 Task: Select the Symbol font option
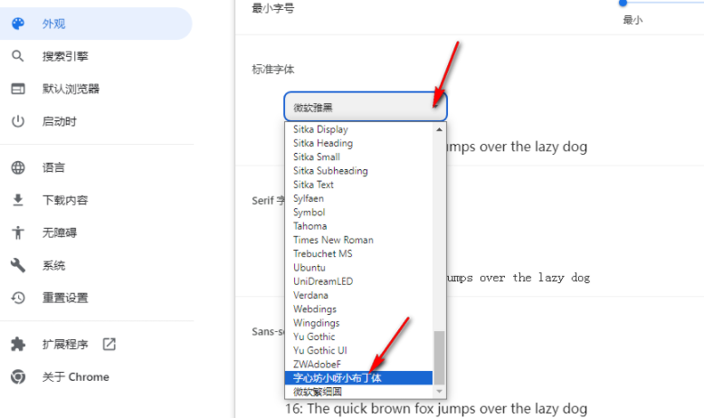coord(358,213)
